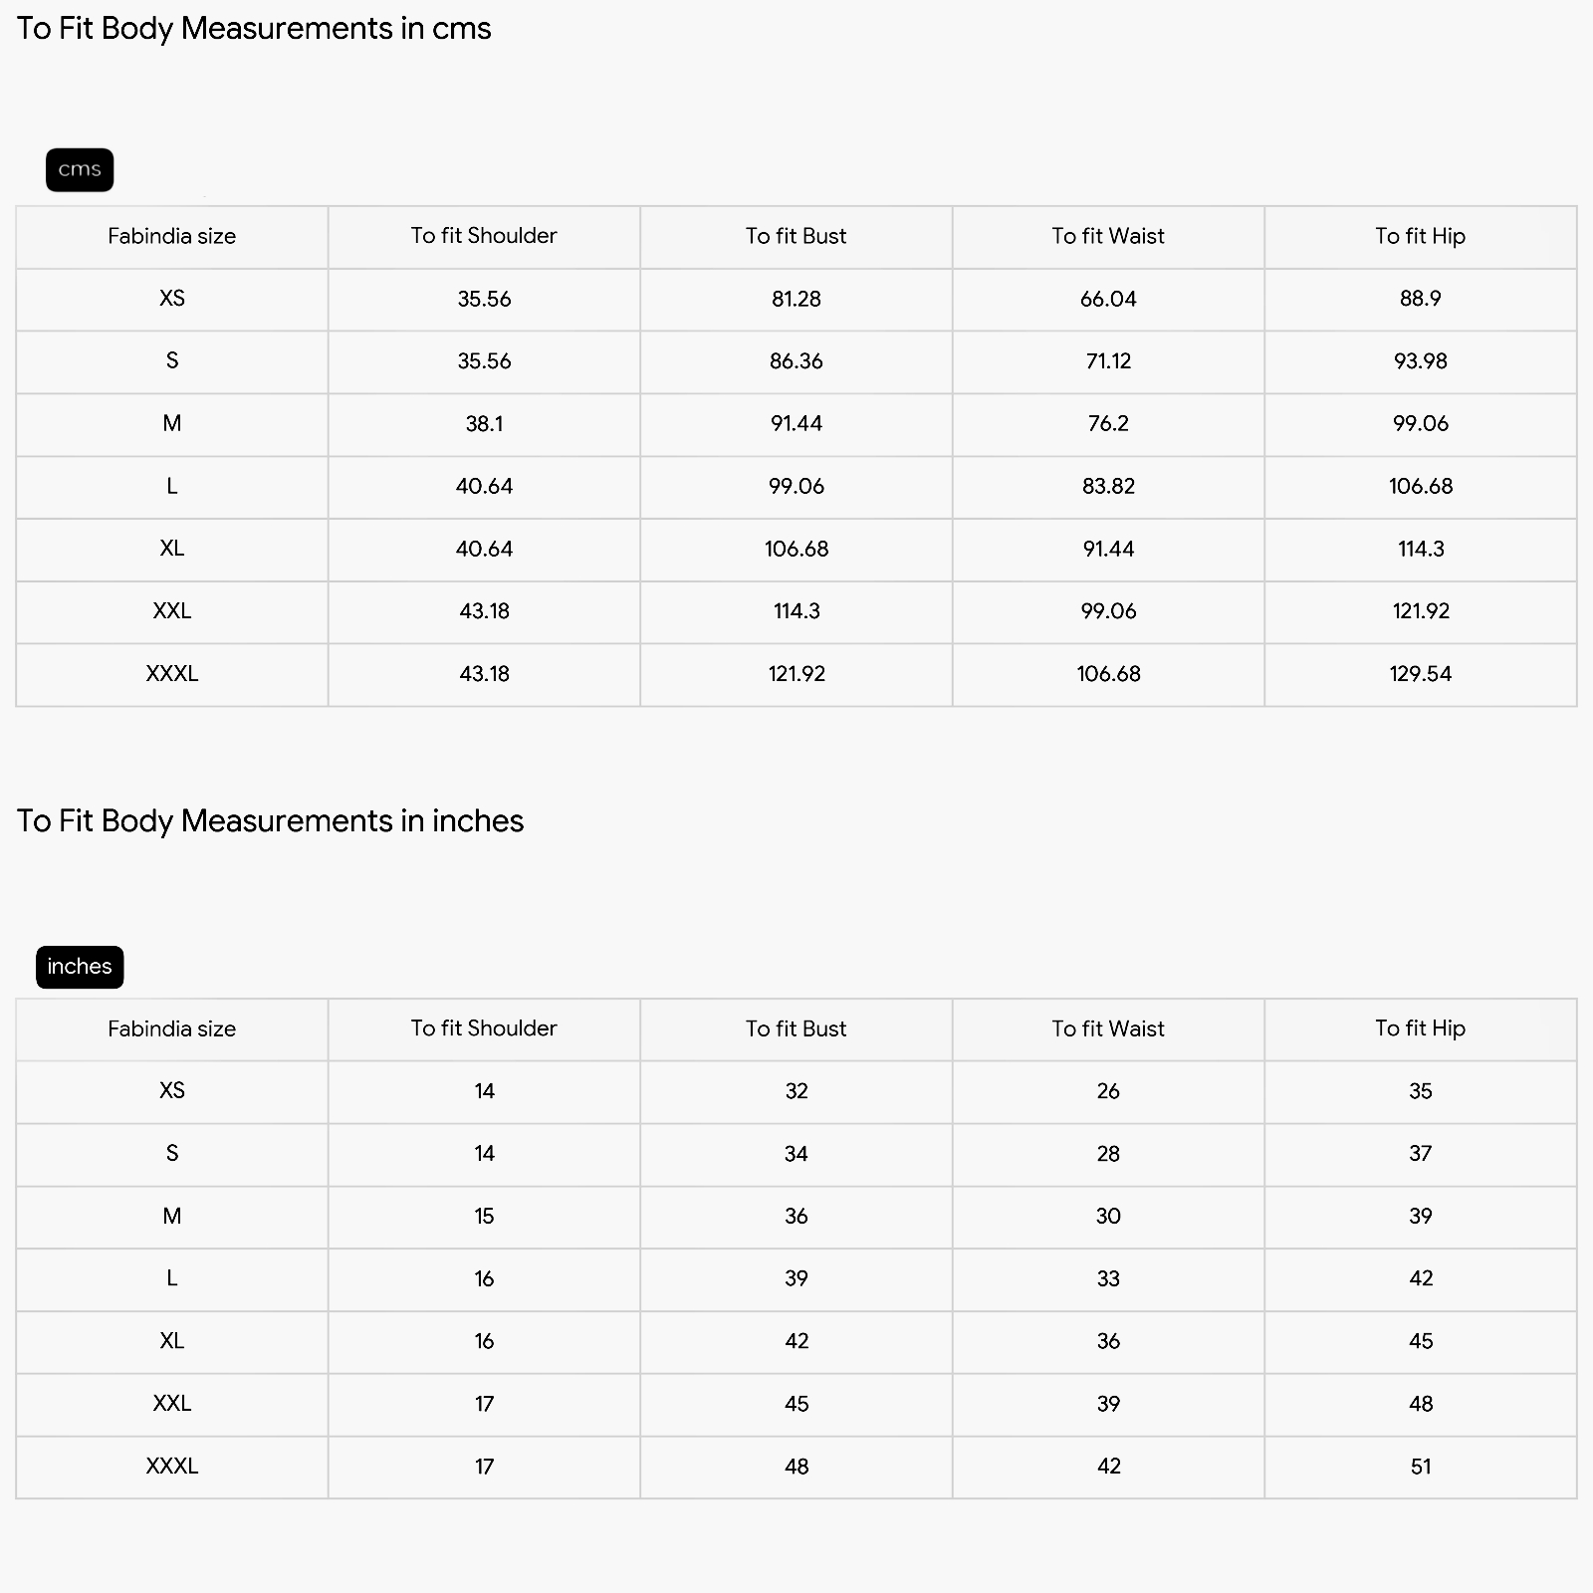The width and height of the screenshot is (1593, 1593).
Task: Select the 34 bust value for S in inches
Action: pyautogui.click(x=796, y=1154)
